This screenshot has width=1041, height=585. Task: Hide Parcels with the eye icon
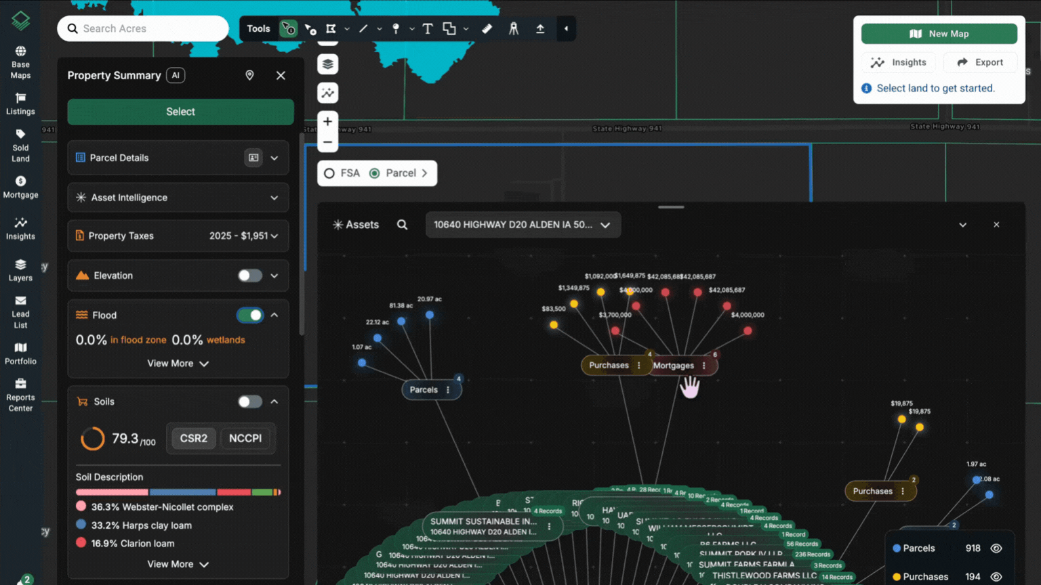click(x=996, y=548)
